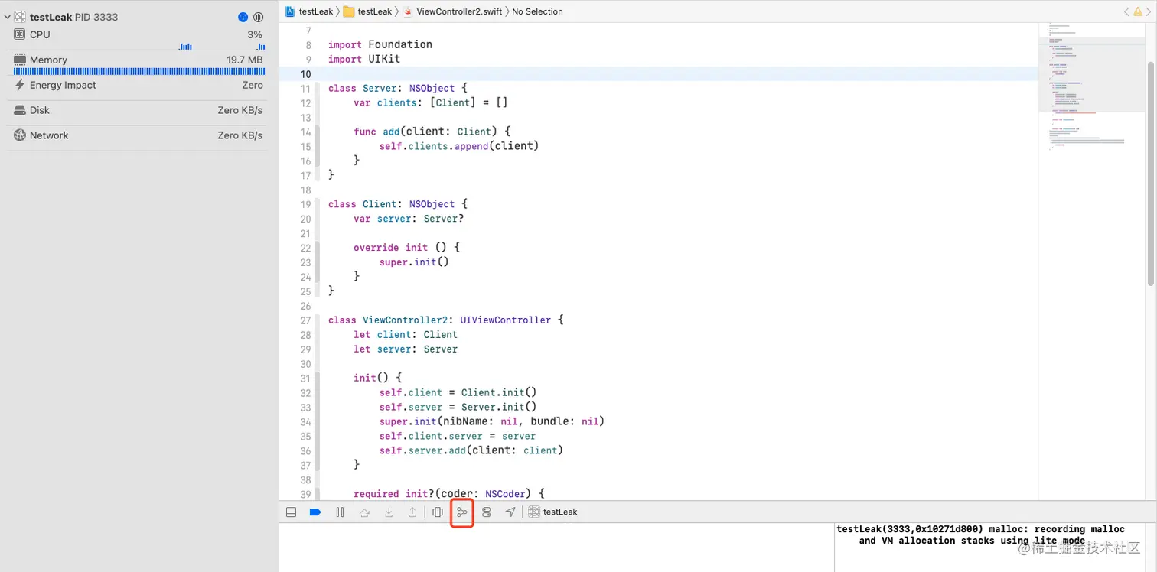Click the view options icon beside the info icon
The image size is (1157, 572).
coord(258,17)
